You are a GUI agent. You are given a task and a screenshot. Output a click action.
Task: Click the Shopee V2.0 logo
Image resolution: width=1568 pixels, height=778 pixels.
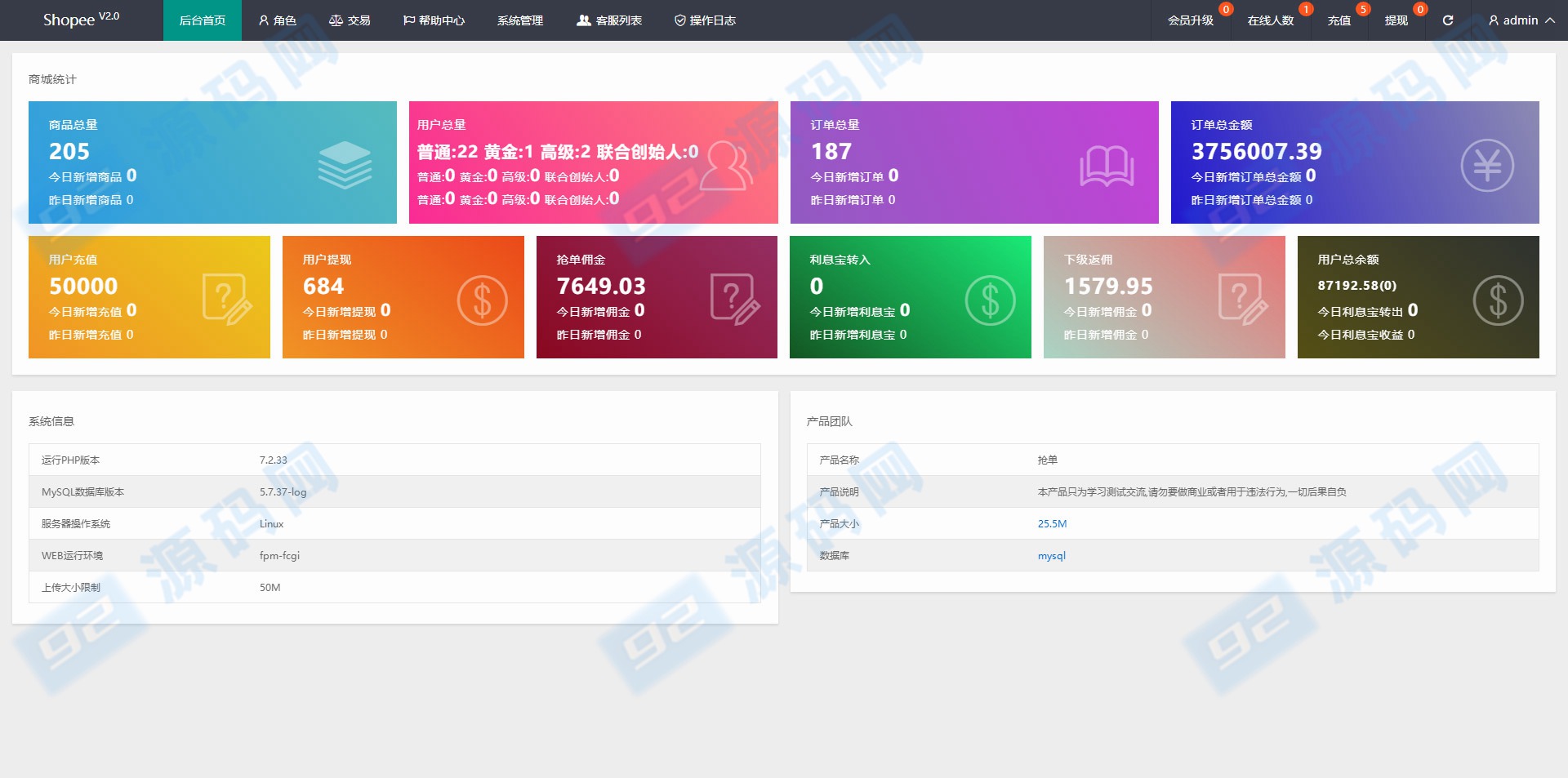pos(82,20)
